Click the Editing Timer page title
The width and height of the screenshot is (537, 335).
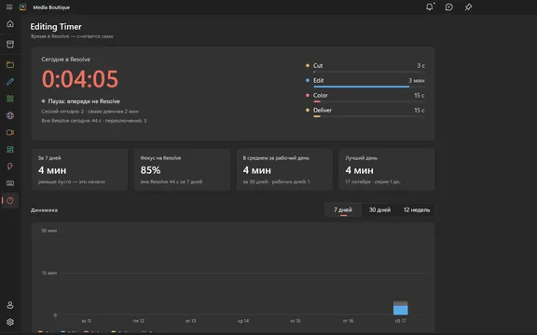56,27
